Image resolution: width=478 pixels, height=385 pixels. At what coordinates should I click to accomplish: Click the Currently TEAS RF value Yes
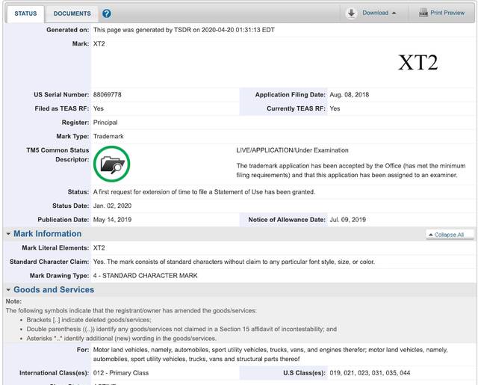coord(335,108)
